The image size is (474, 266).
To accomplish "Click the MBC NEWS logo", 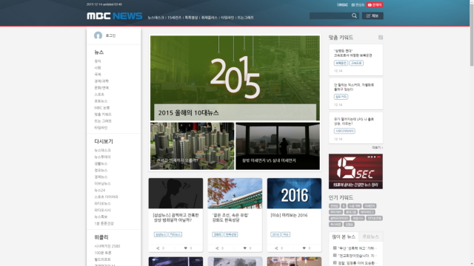I will tap(115, 16).
